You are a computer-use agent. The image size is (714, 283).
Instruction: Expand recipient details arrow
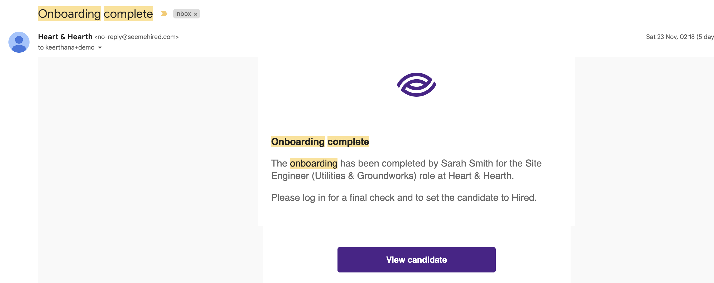point(100,48)
